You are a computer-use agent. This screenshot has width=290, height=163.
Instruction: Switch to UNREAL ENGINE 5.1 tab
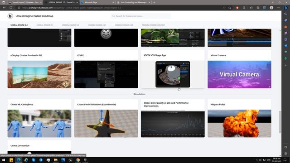coord(45,25)
